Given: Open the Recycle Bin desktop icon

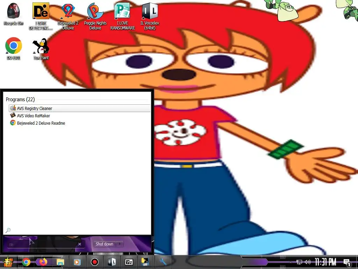Looking at the screenshot, I should [13, 14].
